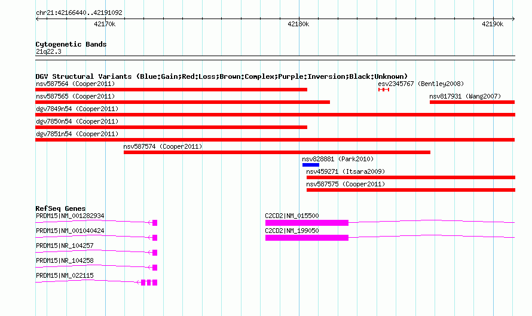Click the 42180k ruler label

298,24
